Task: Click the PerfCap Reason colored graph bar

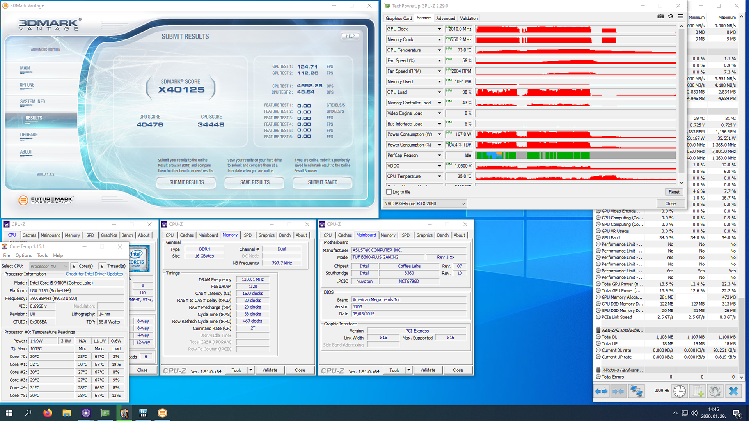Action: click(576, 156)
